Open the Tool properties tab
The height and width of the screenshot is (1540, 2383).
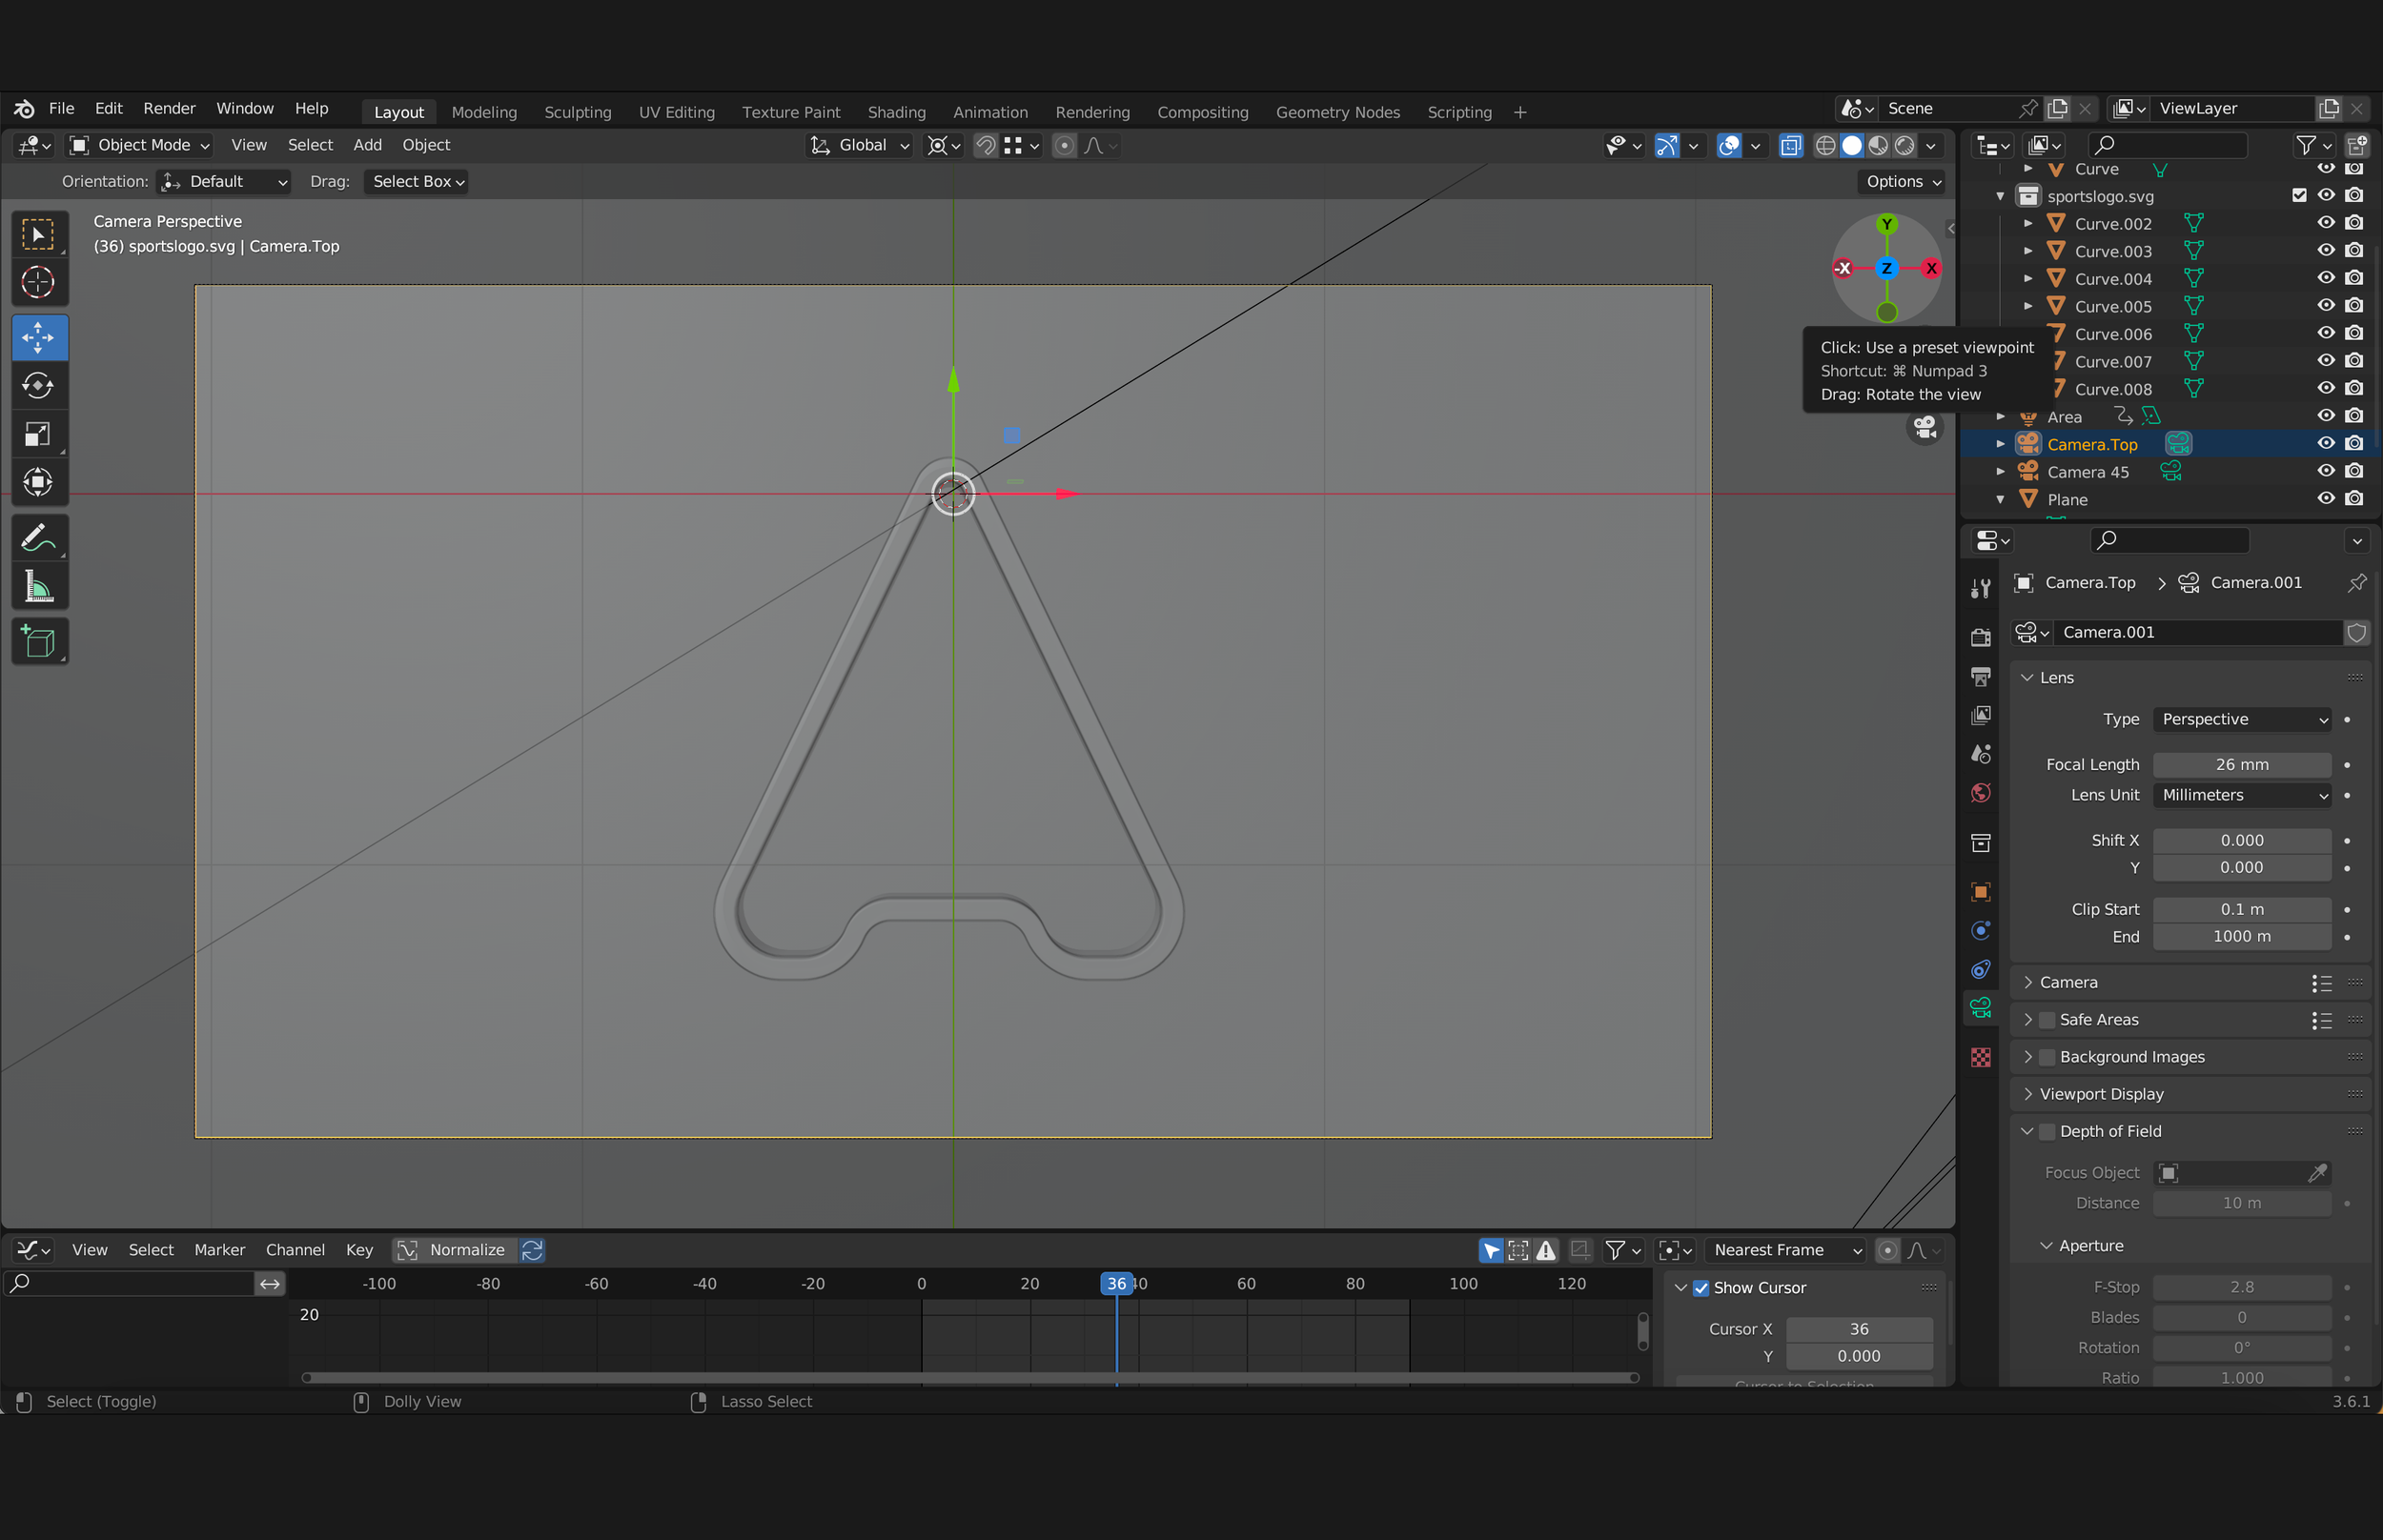(x=1980, y=588)
